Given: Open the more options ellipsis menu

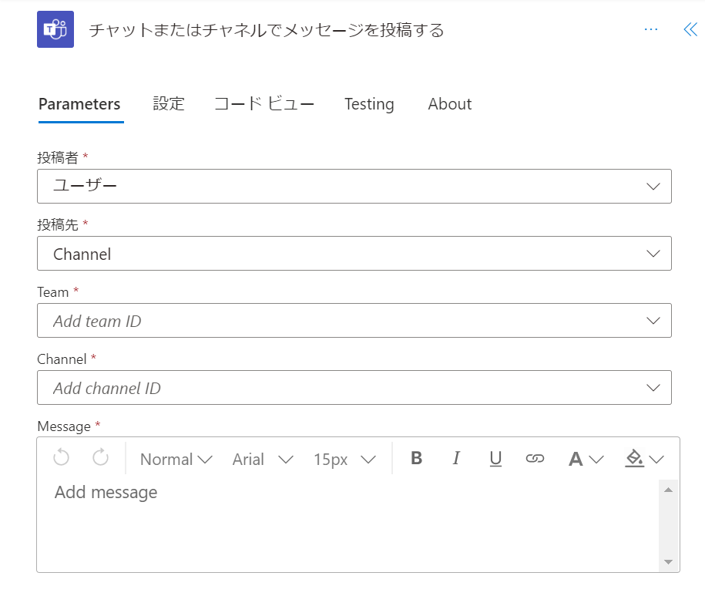Looking at the screenshot, I should coord(650,28).
